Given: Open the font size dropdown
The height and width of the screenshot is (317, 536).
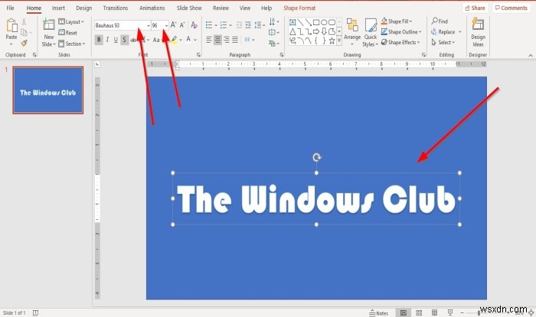Looking at the screenshot, I should 166,25.
